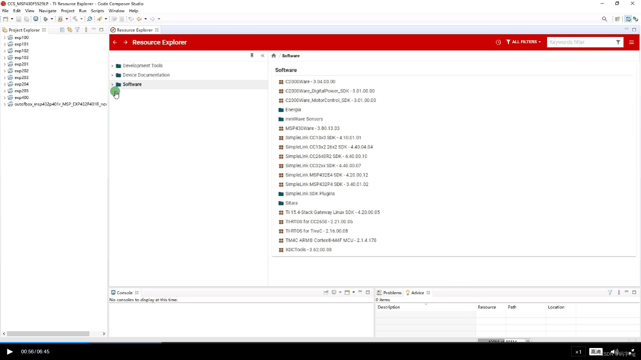Open C2000Ware - 3.04.00.00 package

[x=310, y=82]
